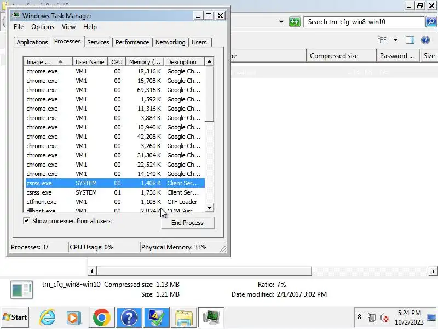The image size is (438, 329).
Task: Click the Compressed size column header in Explorer
Action: pyautogui.click(x=341, y=56)
